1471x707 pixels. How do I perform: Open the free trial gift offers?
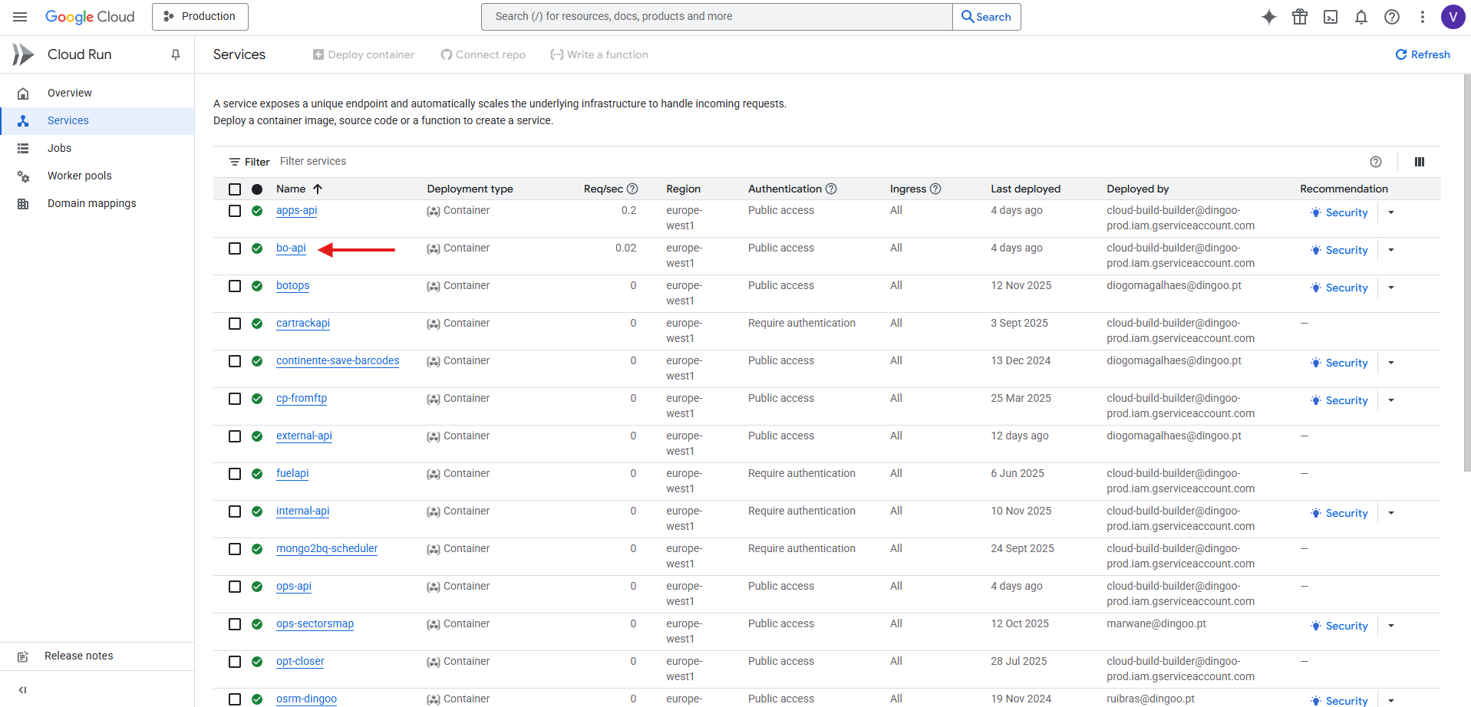click(x=1300, y=16)
